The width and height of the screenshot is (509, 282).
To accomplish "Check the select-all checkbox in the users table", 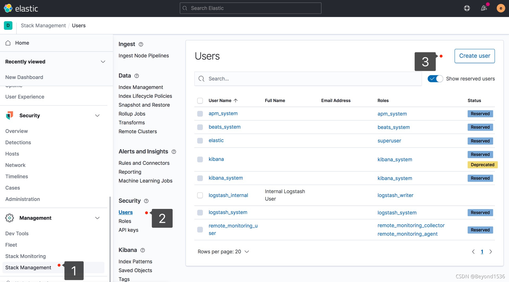I will coord(200,100).
